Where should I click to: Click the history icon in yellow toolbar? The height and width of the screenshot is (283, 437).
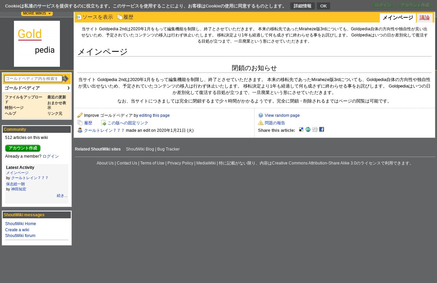[120, 17]
